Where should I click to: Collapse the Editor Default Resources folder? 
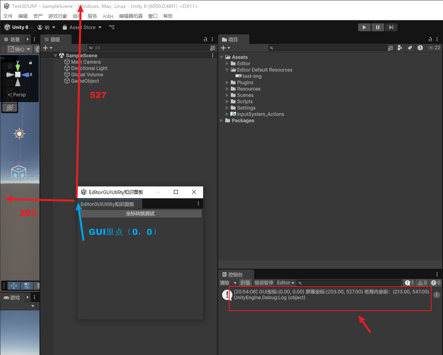227,70
